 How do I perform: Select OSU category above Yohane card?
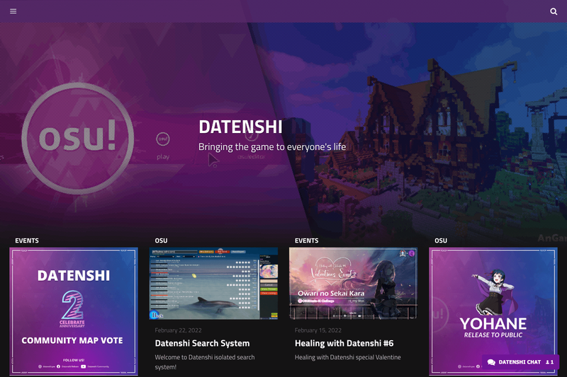441,240
